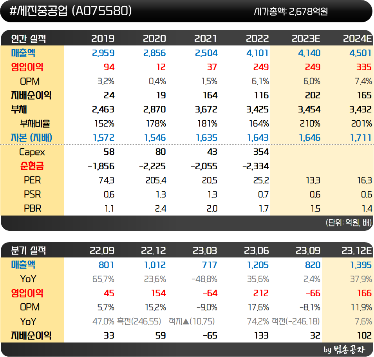Click the '분기 실적' table header
This screenshot has height=357, width=374.
[x=28, y=250]
